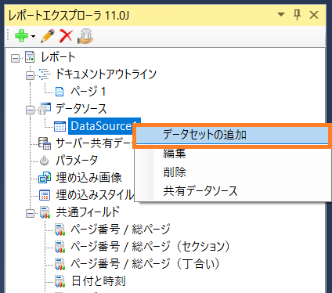Select サーバー共有データ in the tree
Screen dimensions: 332x293
(x=95, y=143)
